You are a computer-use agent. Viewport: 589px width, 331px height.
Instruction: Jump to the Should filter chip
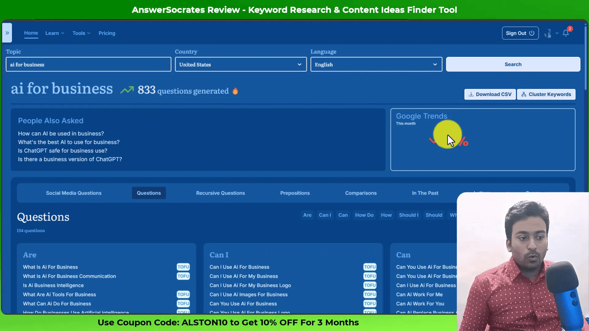[434, 215]
